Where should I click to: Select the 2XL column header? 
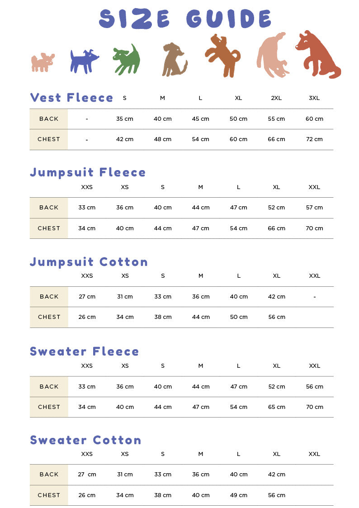click(x=276, y=98)
